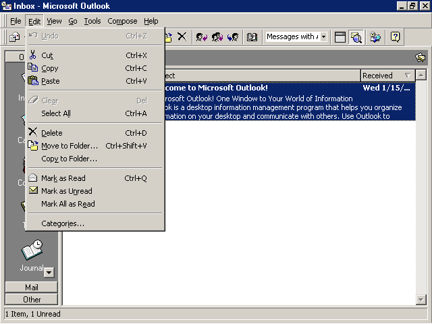Image resolution: width=432 pixels, height=324 pixels.
Task: Choose Copy to Folder
Action: (x=95, y=159)
